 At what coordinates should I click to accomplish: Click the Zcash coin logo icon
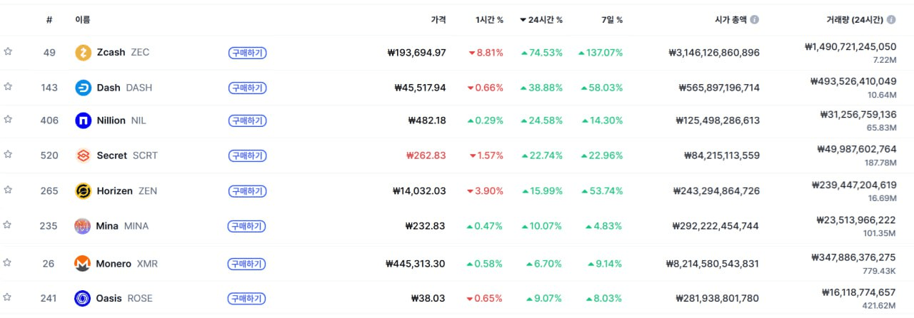click(x=84, y=53)
